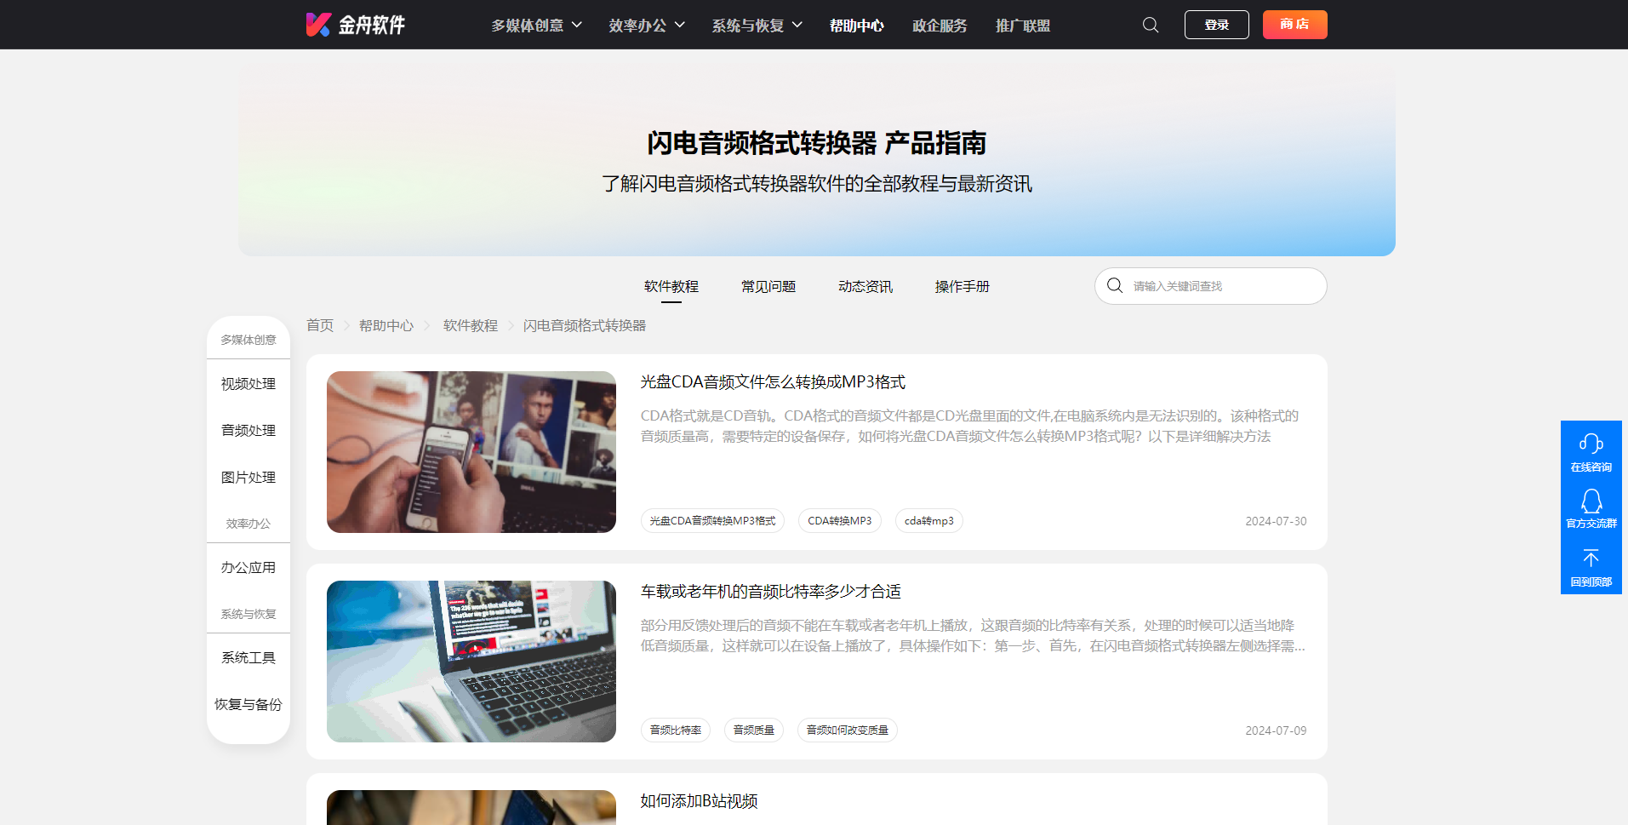1628x825 pixels.
Task: Open the 动态资讯 tab
Action: click(865, 287)
